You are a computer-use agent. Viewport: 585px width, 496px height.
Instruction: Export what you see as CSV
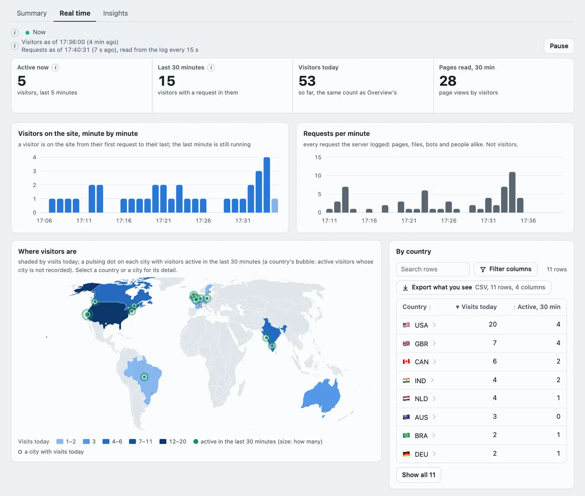[473, 287]
